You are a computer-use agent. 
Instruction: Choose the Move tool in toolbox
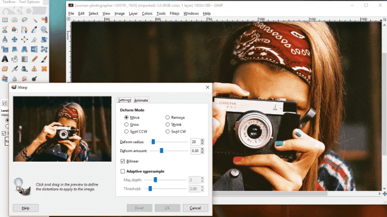[x=14, y=39]
